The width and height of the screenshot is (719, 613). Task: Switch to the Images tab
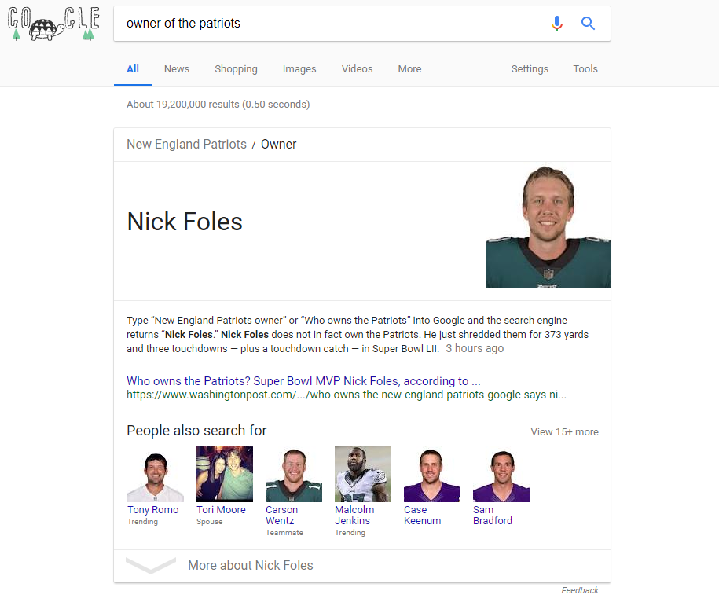299,69
